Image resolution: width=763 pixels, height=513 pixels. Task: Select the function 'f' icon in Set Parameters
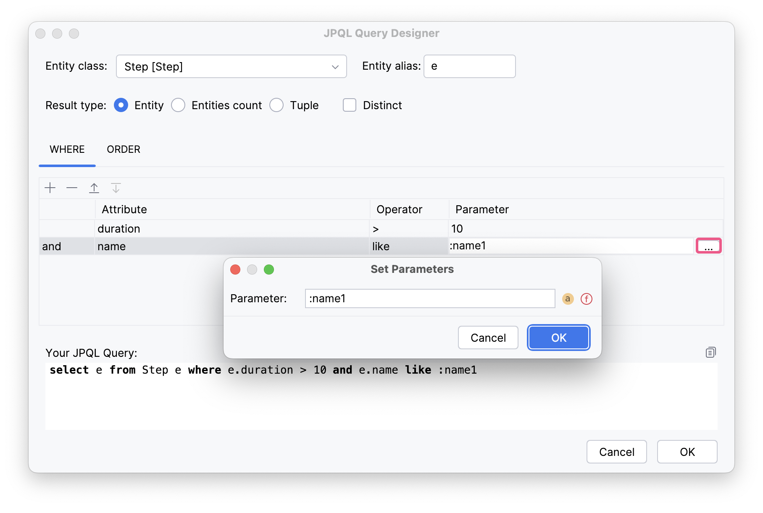pos(586,298)
